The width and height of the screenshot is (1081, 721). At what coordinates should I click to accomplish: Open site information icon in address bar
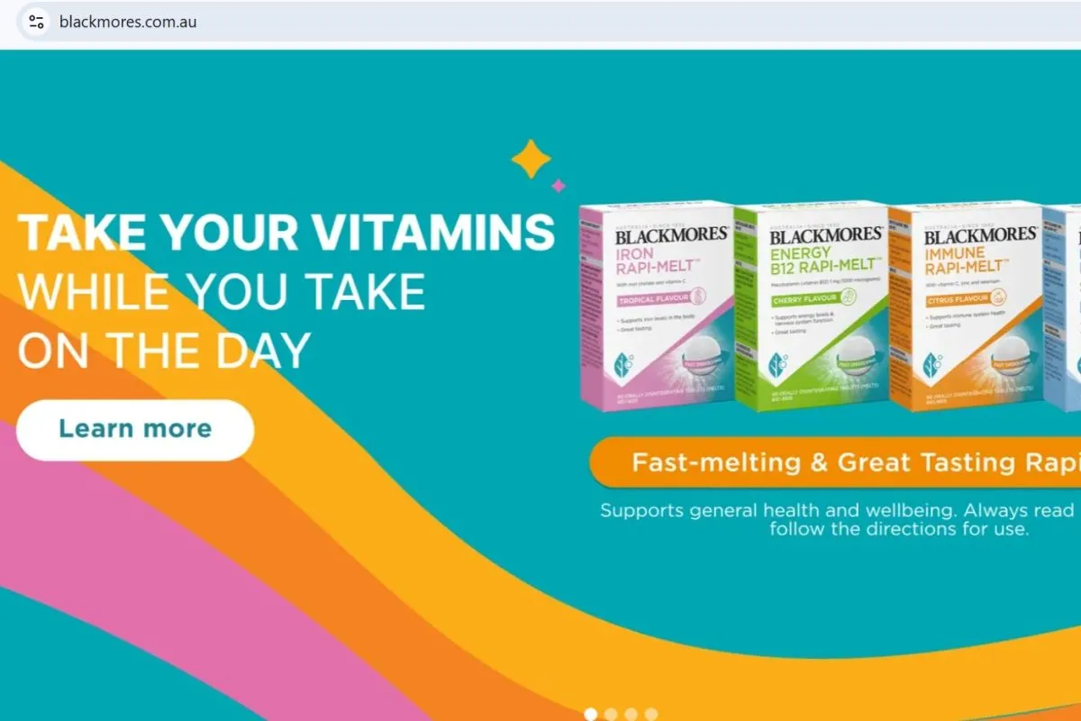[36, 22]
